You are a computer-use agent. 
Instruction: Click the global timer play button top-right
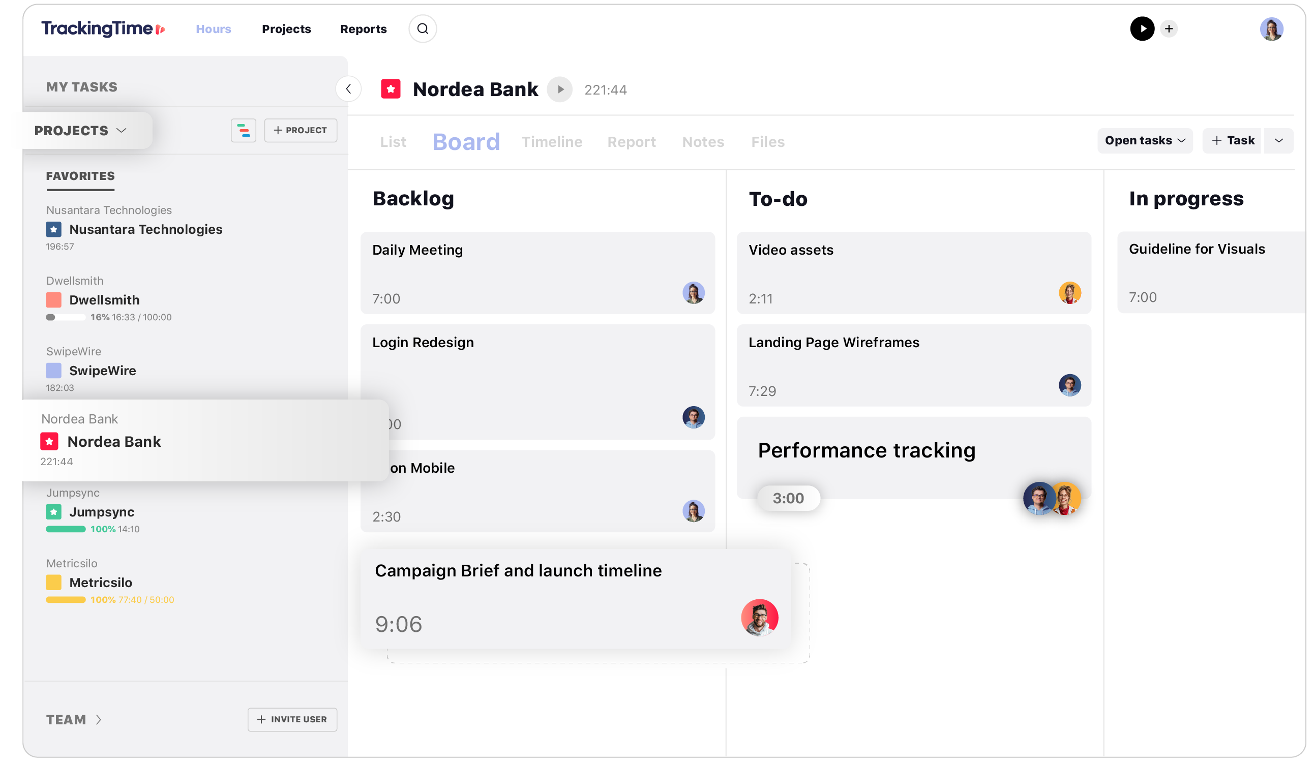coord(1142,27)
